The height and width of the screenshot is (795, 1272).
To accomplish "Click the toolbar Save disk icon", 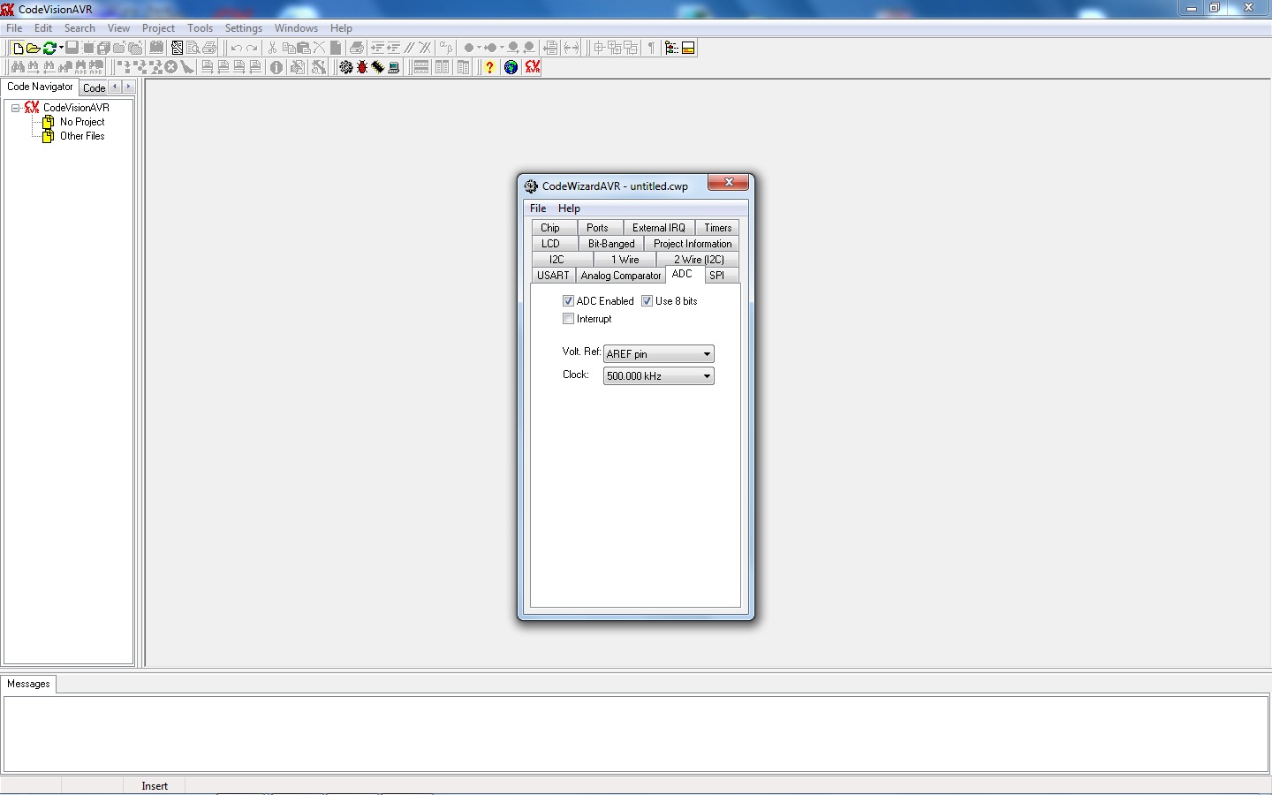I will pyautogui.click(x=72, y=48).
